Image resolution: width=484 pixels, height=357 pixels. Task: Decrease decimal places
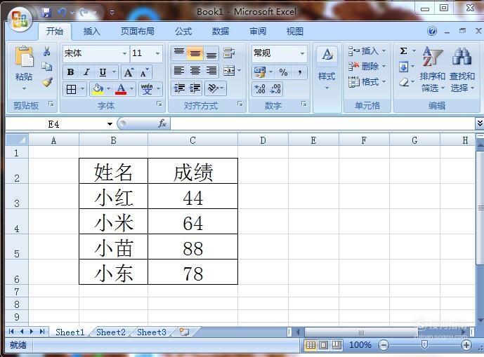(x=275, y=89)
